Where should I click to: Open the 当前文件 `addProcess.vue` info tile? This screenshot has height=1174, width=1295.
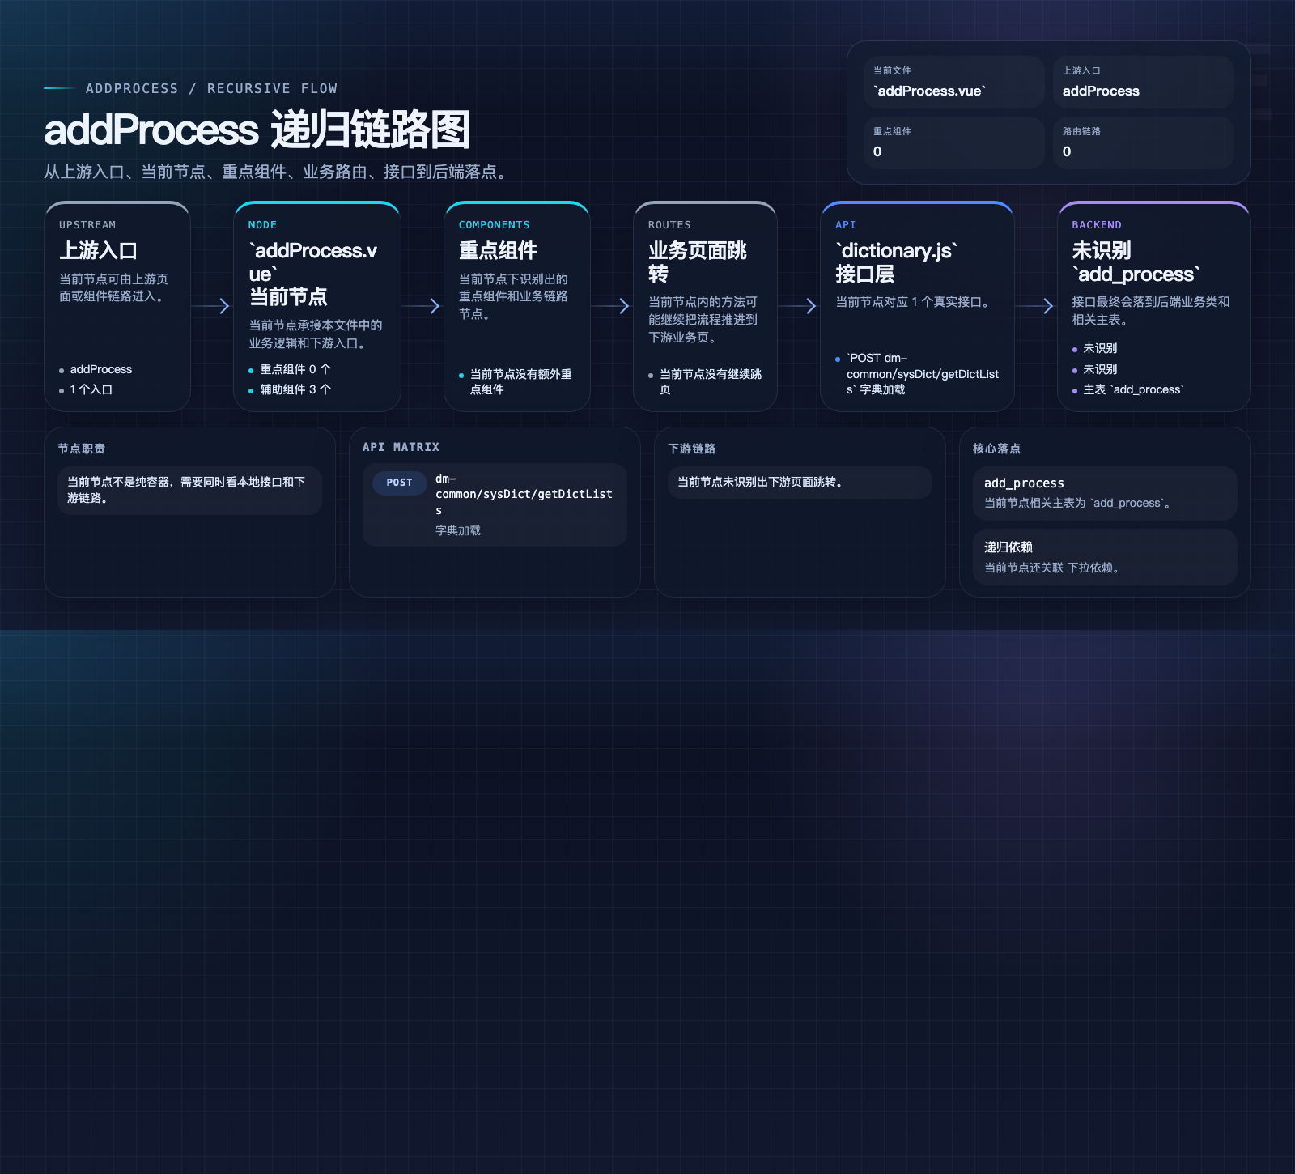(x=953, y=82)
